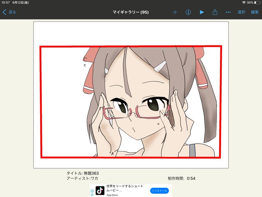Select the 制作時間 0:54 text
262x197 pixels.
pyautogui.click(x=181, y=178)
